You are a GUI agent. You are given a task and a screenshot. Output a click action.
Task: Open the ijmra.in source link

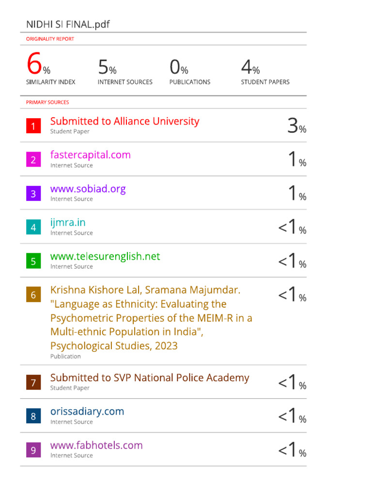(68, 223)
